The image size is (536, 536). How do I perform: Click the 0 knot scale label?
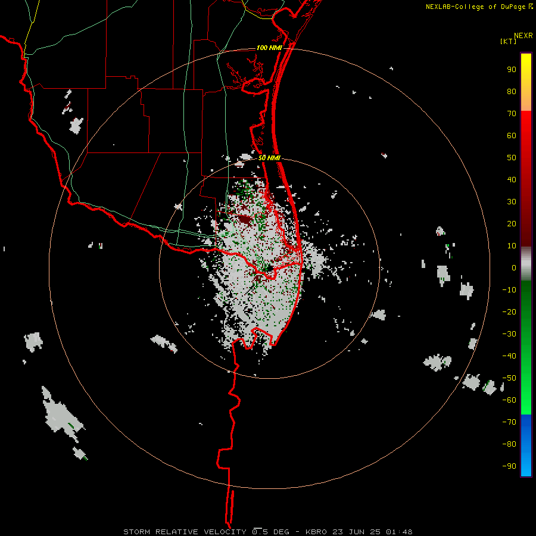coord(514,267)
